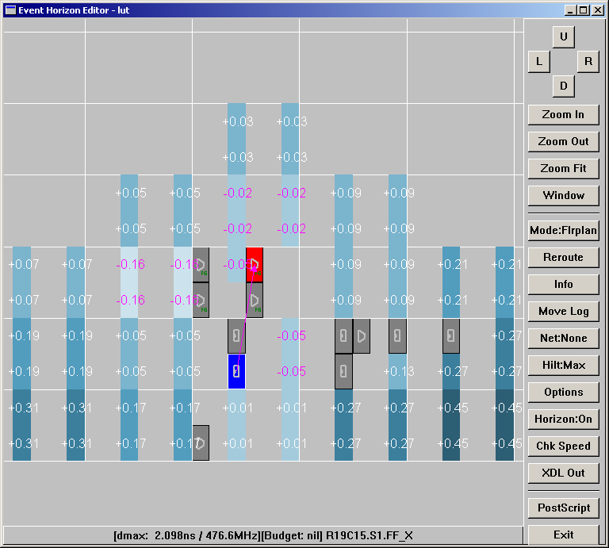This screenshot has height=548, width=609.
Task: Click the lower F6 buffer cell beside -0.16
Action: 201,301
